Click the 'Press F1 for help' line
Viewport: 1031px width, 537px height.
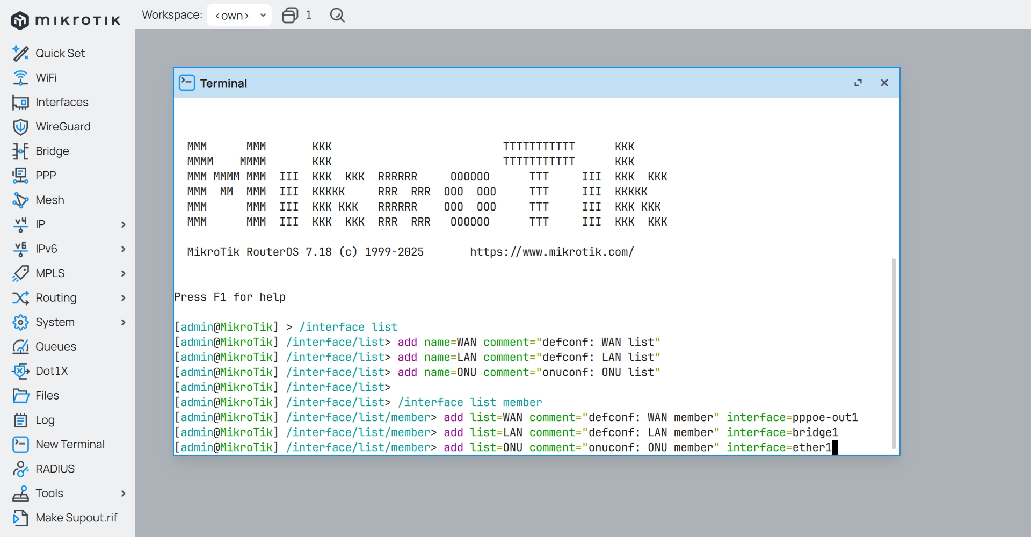point(230,297)
